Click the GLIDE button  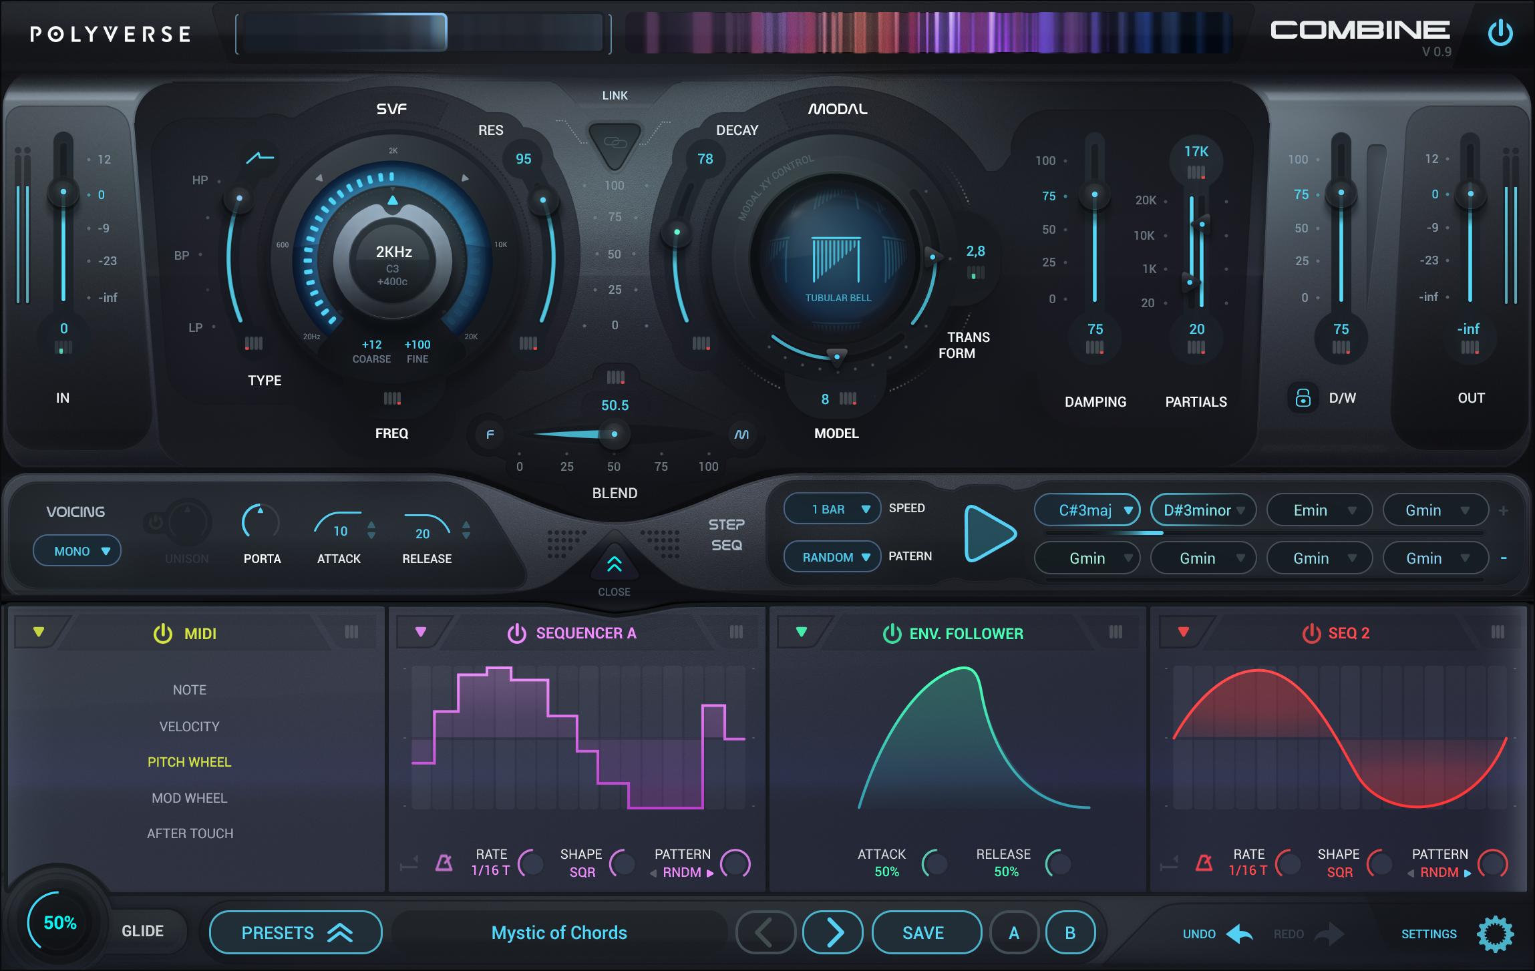(142, 931)
